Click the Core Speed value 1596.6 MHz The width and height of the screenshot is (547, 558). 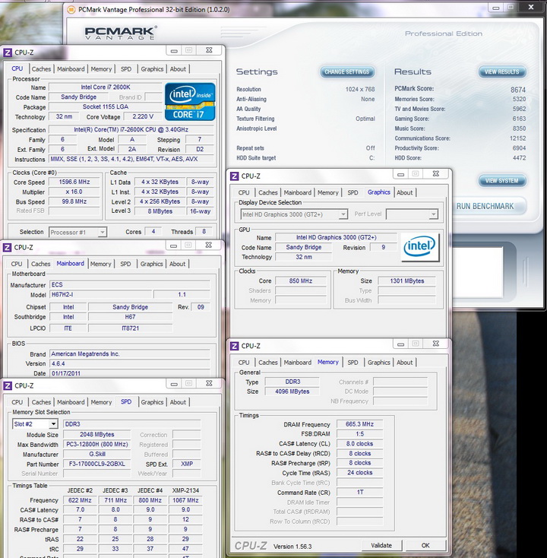coord(74,182)
